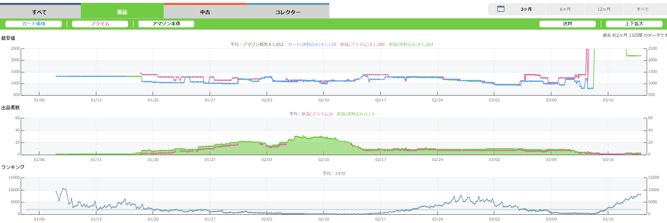The height and width of the screenshot is (223, 667).
Task: Show すべて in the period selector
Action: (x=643, y=9)
